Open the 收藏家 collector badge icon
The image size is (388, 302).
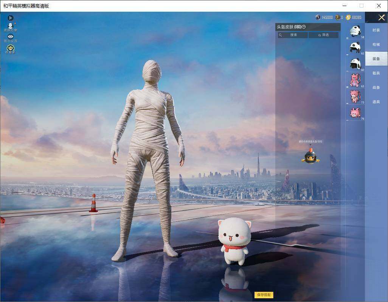point(10,49)
